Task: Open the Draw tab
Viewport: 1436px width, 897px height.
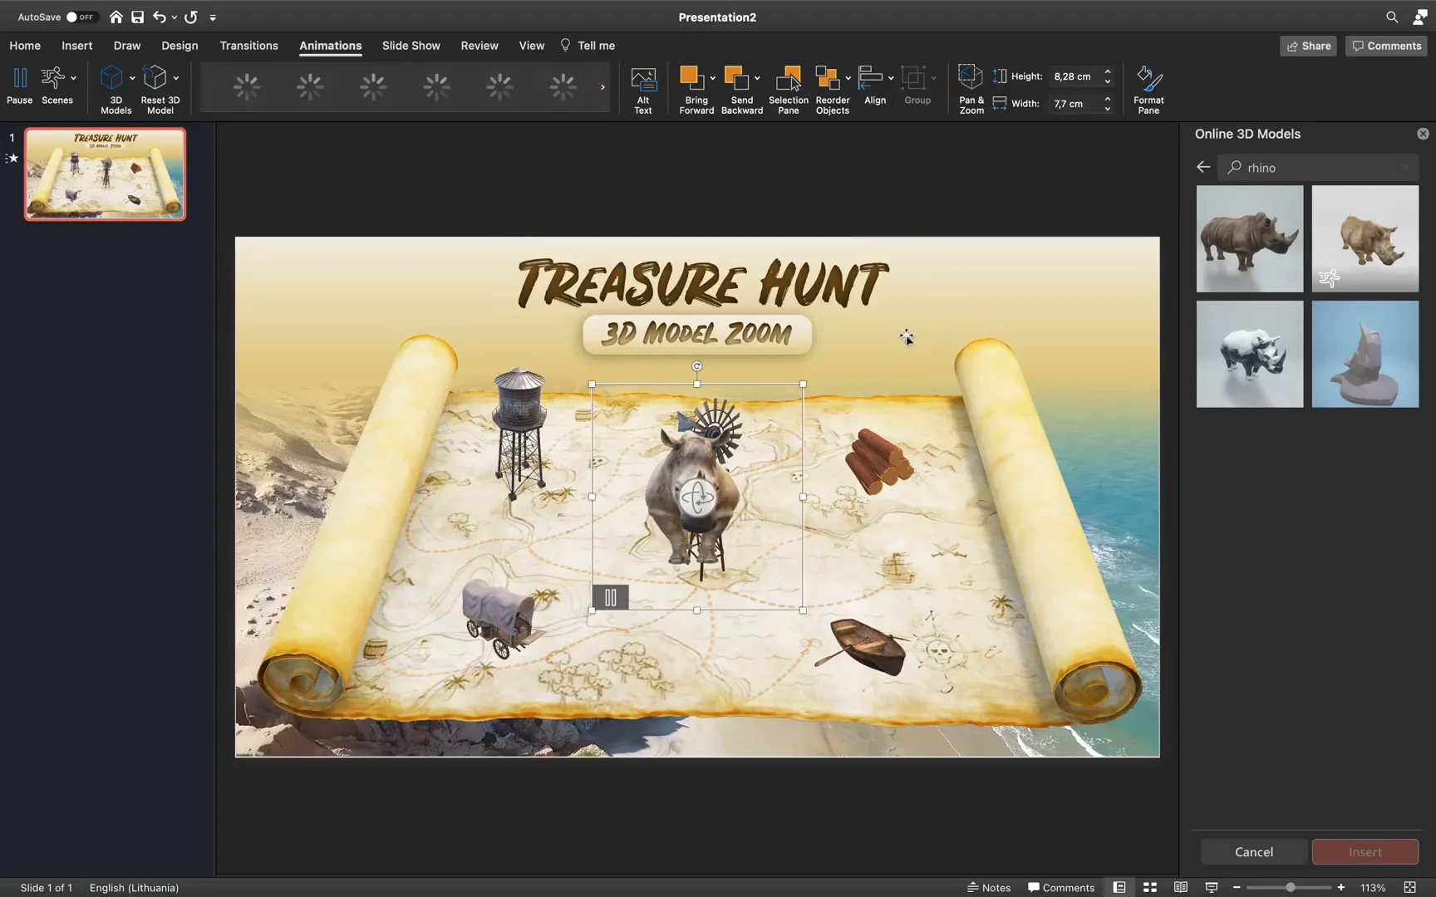Action: [127, 46]
